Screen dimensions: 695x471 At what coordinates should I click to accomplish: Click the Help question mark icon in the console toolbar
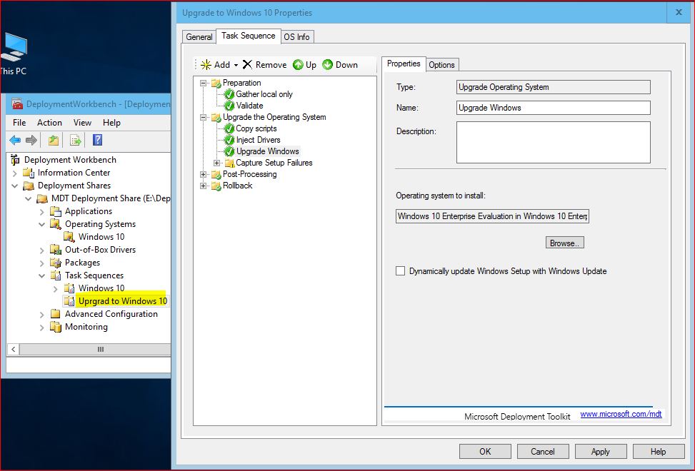click(97, 140)
